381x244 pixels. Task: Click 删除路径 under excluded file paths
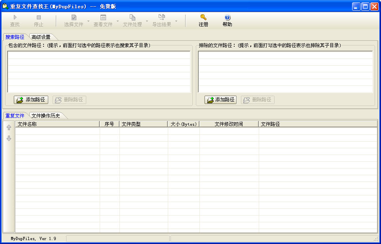[x=258, y=100]
